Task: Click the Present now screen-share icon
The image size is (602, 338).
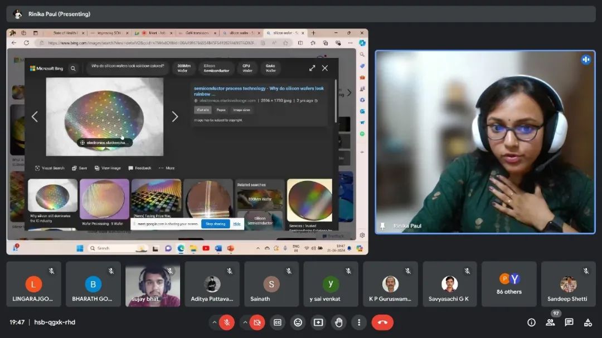Action: tap(318, 322)
